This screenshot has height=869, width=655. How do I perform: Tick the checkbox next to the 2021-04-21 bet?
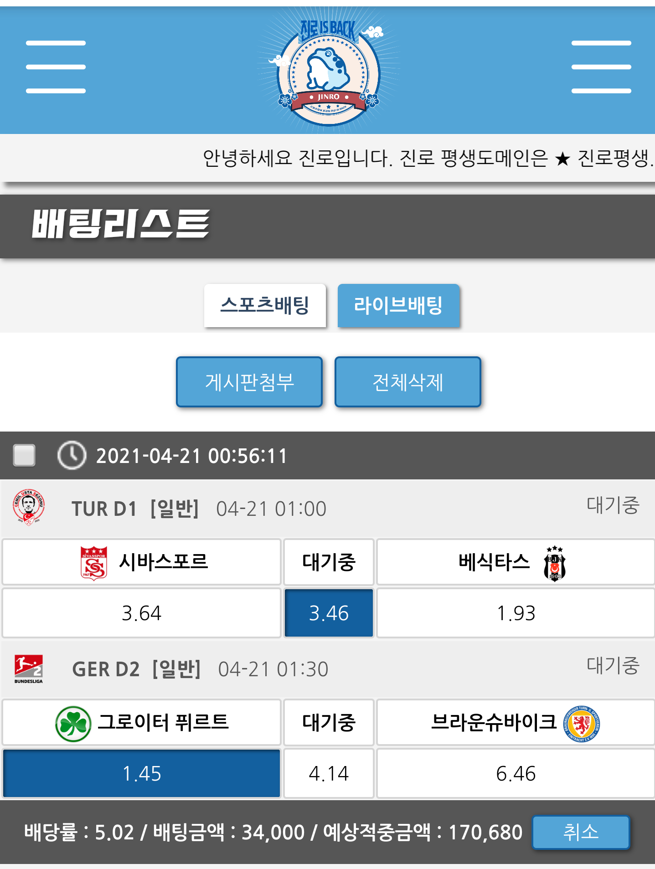click(25, 455)
